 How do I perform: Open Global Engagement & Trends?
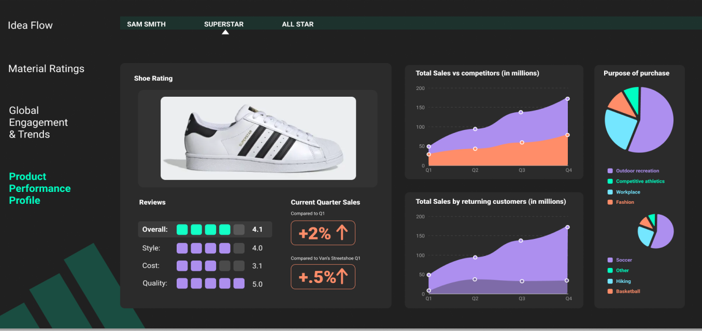click(x=38, y=123)
